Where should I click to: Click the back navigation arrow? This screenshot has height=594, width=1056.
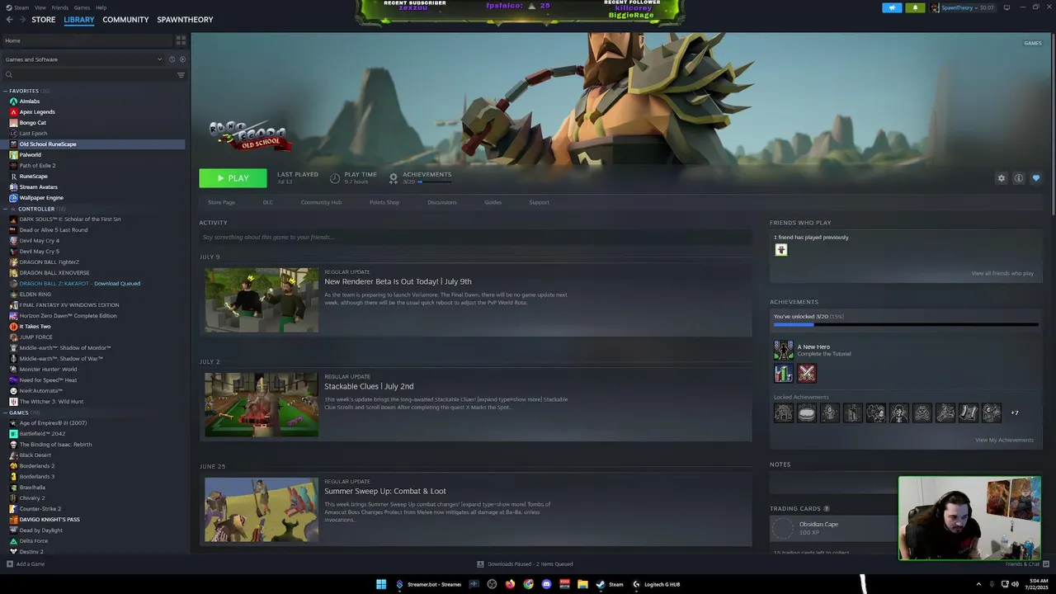point(8,19)
